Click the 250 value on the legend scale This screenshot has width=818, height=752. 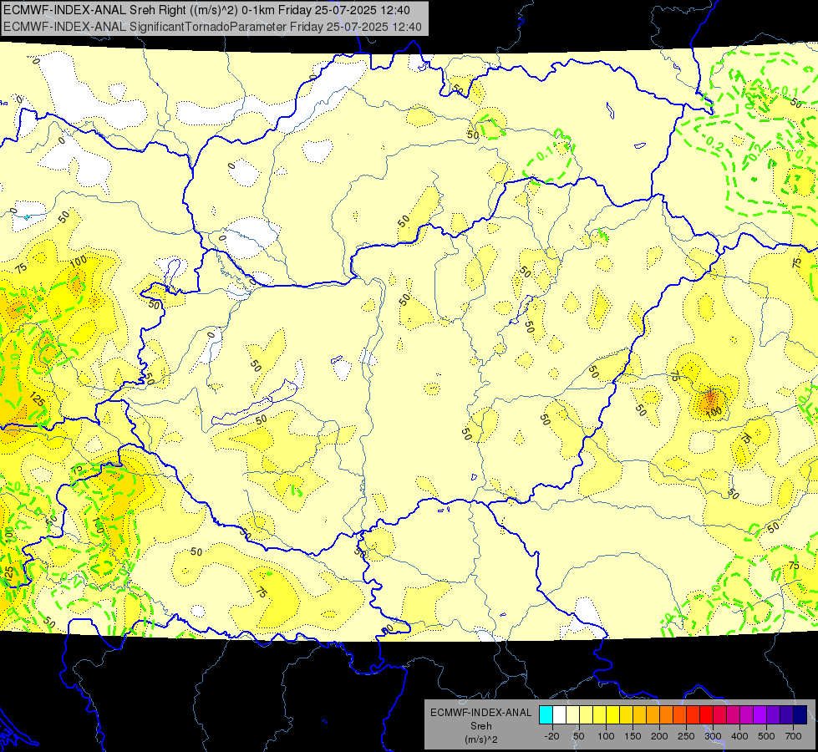coord(686,736)
